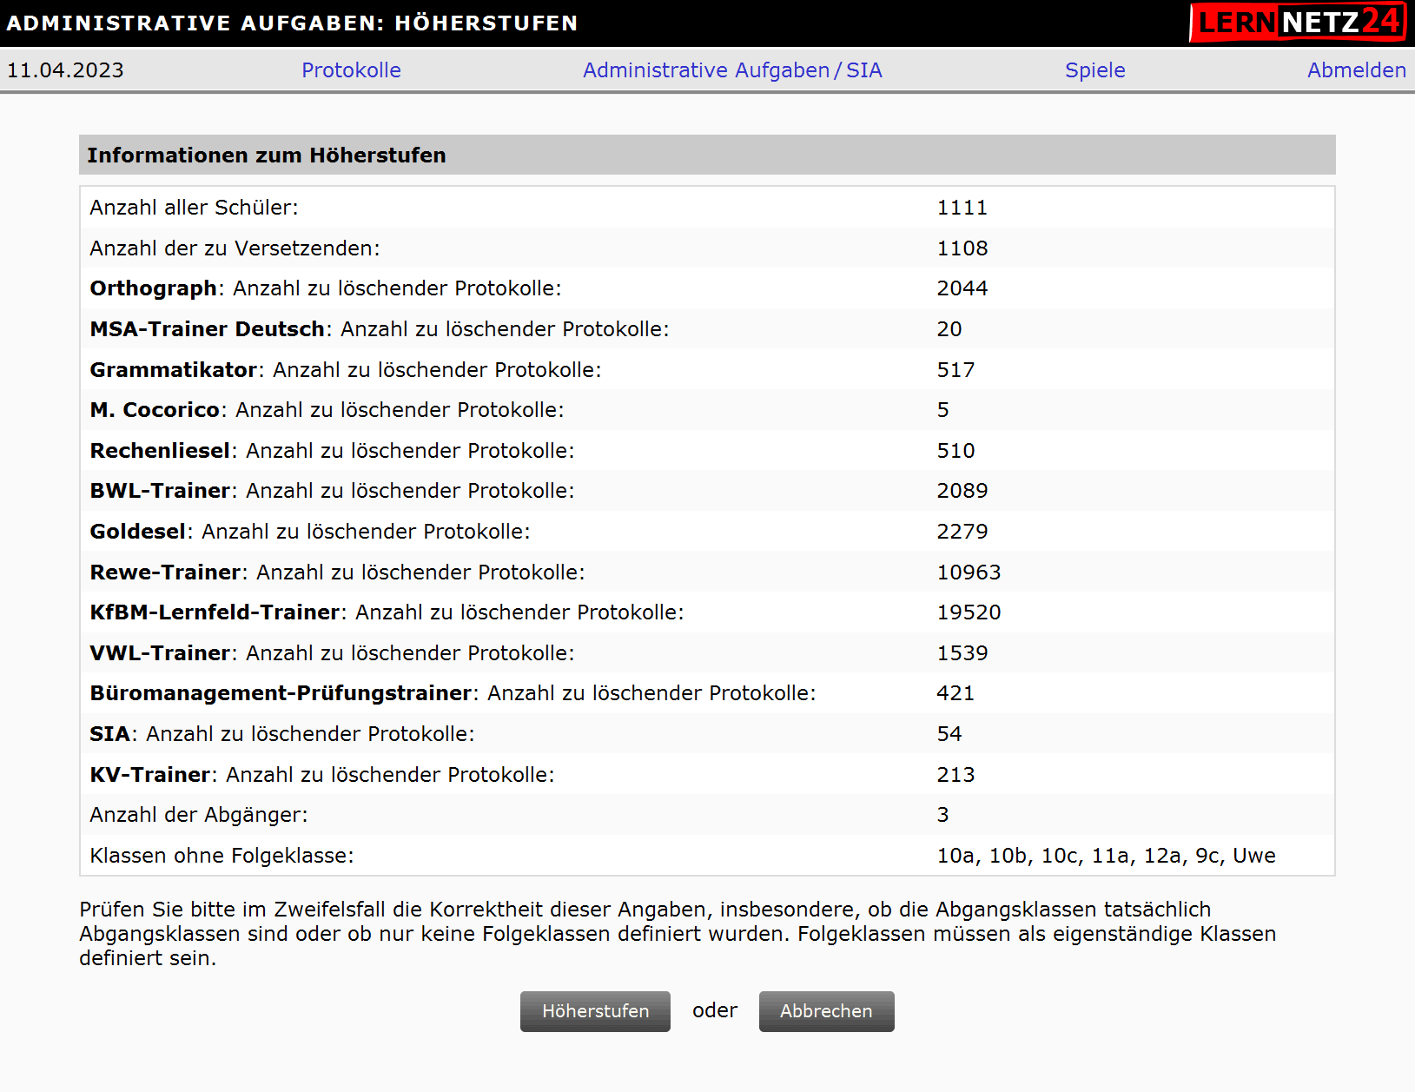This screenshot has height=1092, width=1415.
Task: Select the Grammatikator value 517
Action: click(955, 370)
